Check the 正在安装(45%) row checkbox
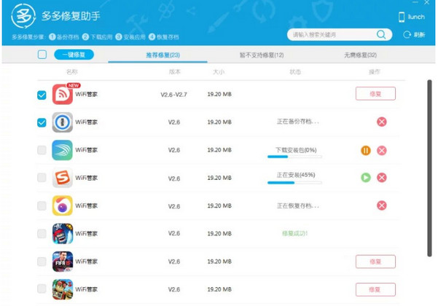Screen dimensions: 438x306 coord(42,178)
